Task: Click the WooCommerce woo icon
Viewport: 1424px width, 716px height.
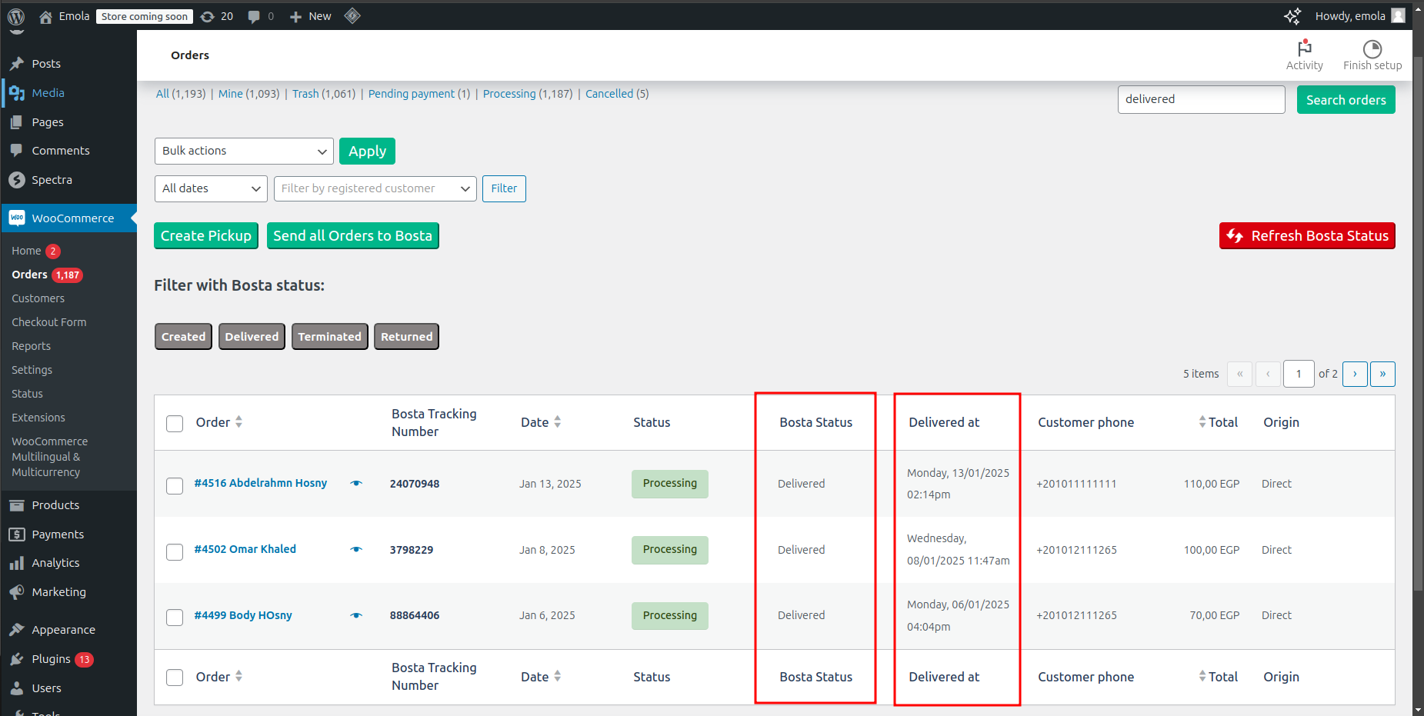Action: coord(17,218)
